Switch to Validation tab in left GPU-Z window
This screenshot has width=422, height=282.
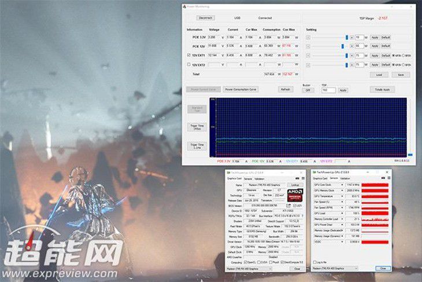259,179
